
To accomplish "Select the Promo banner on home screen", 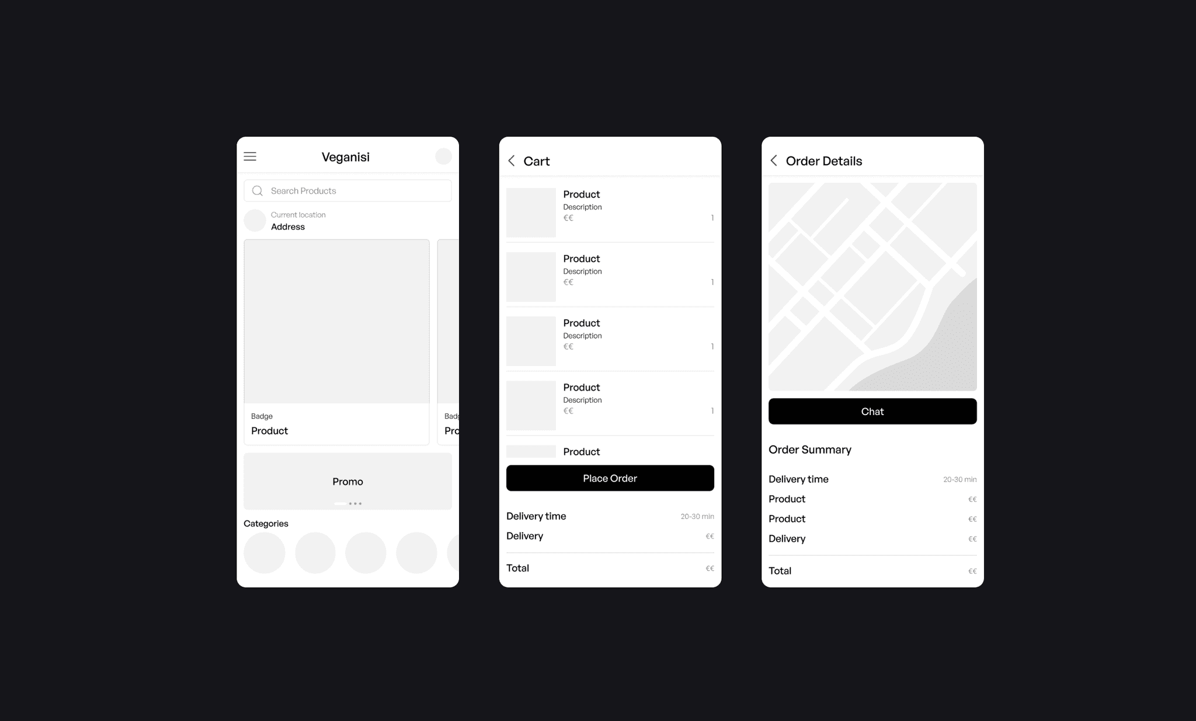I will (x=347, y=481).
